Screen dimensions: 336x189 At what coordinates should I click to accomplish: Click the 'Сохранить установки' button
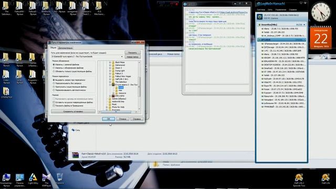coord(73,111)
